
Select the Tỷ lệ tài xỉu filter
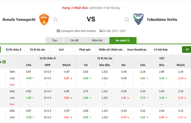[x=37, y=50]
